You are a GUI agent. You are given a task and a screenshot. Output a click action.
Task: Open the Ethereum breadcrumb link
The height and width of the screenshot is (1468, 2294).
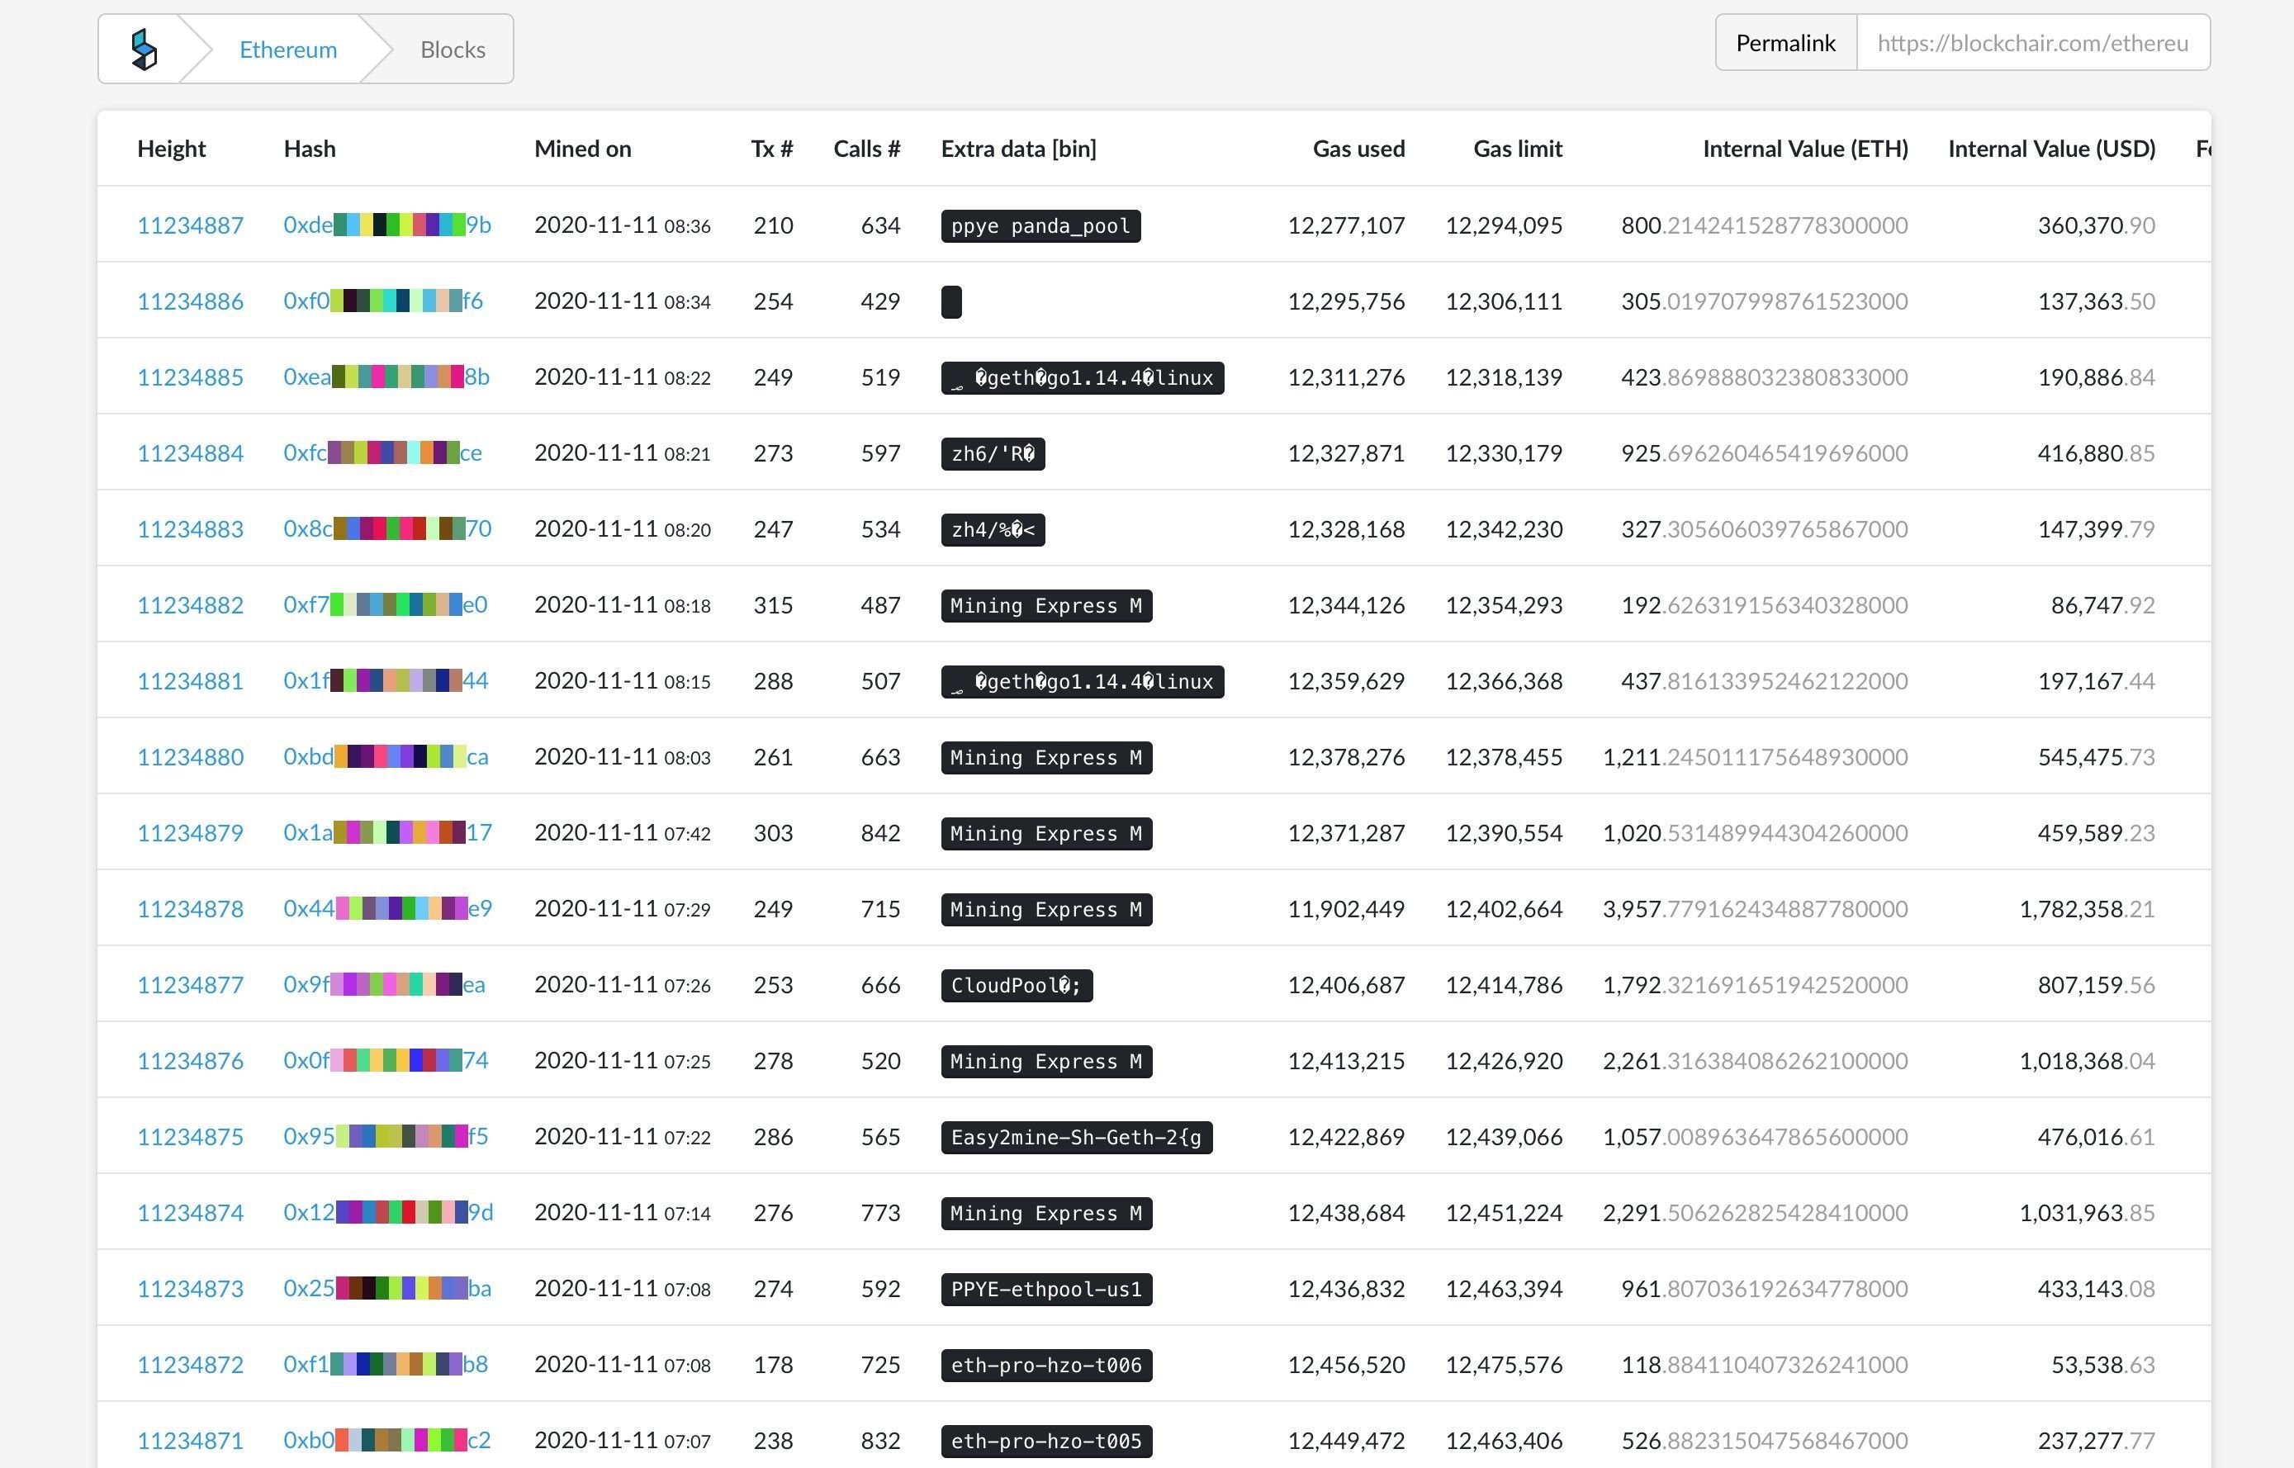pyautogui.click(x=288, y=50)
